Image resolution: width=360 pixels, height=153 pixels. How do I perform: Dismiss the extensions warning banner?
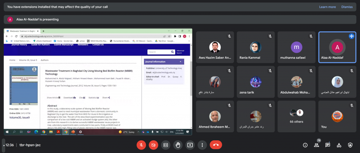pyautogui.click(x=347, y=7)
